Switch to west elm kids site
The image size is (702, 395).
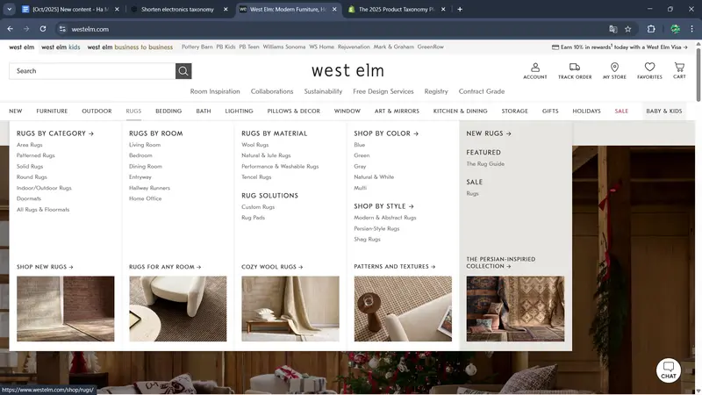pyautogui.click(x=61, y=47)
